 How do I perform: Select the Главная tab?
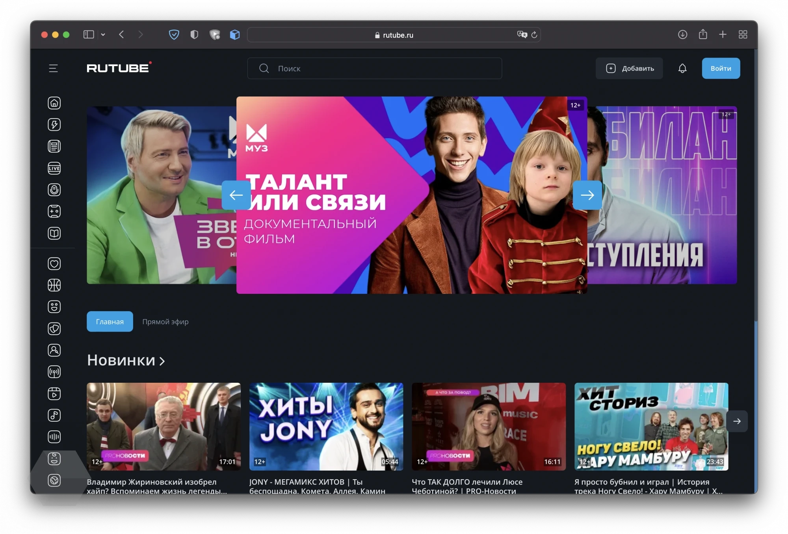pos(110,322)
